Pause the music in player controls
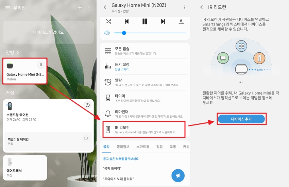 point(145,21)
